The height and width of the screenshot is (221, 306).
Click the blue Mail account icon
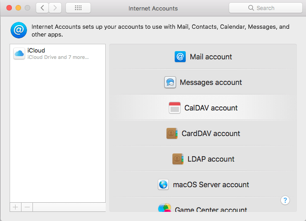tap(180, 57)
